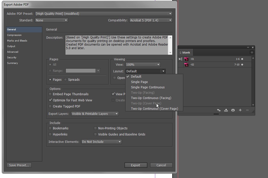Open the View zoom percentage dropdown
Screen dimensions: 268x178
coord(143,65)
